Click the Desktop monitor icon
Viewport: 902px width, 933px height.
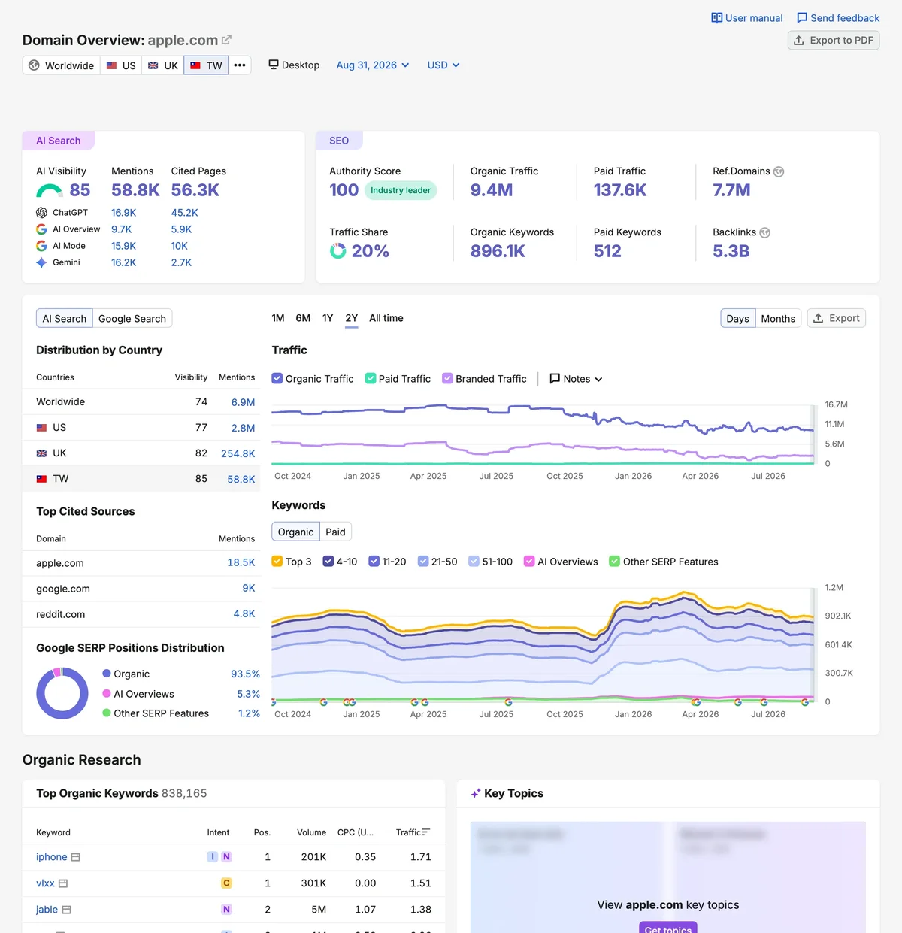tap(274, 65)
